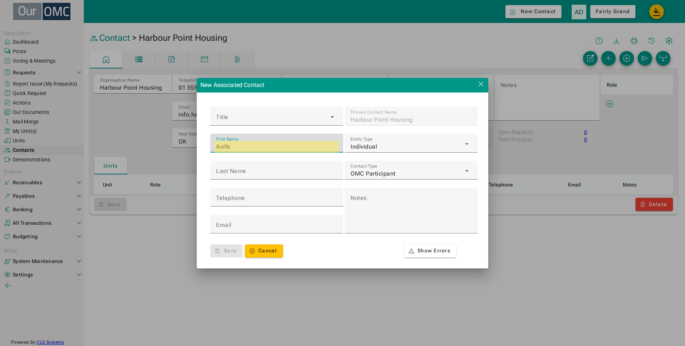Screen dimensions: 685x346
Task: Open the Entity Type dropdown
Action: pos(411,143)
